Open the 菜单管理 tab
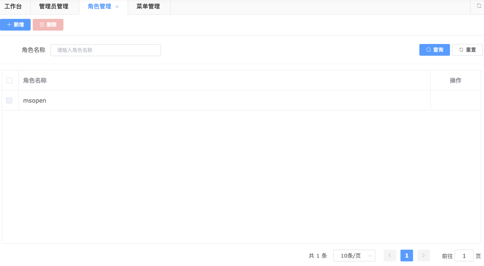The width and height of the screenshot is (484, 266). pyautogui.click(x=148, y=7)
